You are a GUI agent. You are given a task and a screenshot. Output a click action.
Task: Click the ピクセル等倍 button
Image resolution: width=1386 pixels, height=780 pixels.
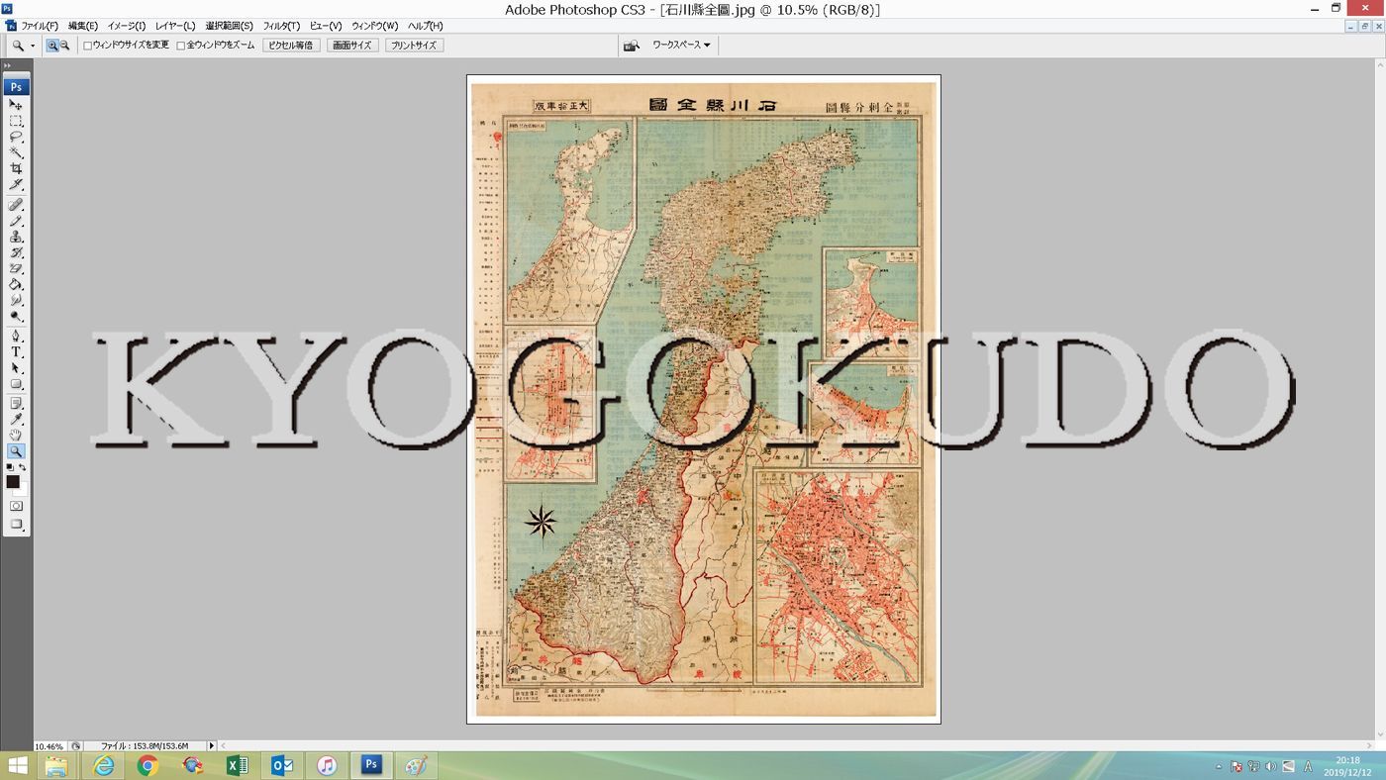tap(291, 46)
